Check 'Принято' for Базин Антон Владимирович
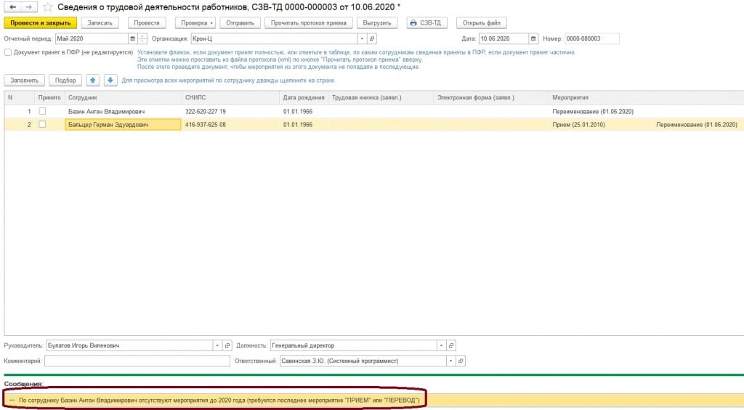Image resolution: width=744 pixels, height=410 pixels. (x=42, y=111)
